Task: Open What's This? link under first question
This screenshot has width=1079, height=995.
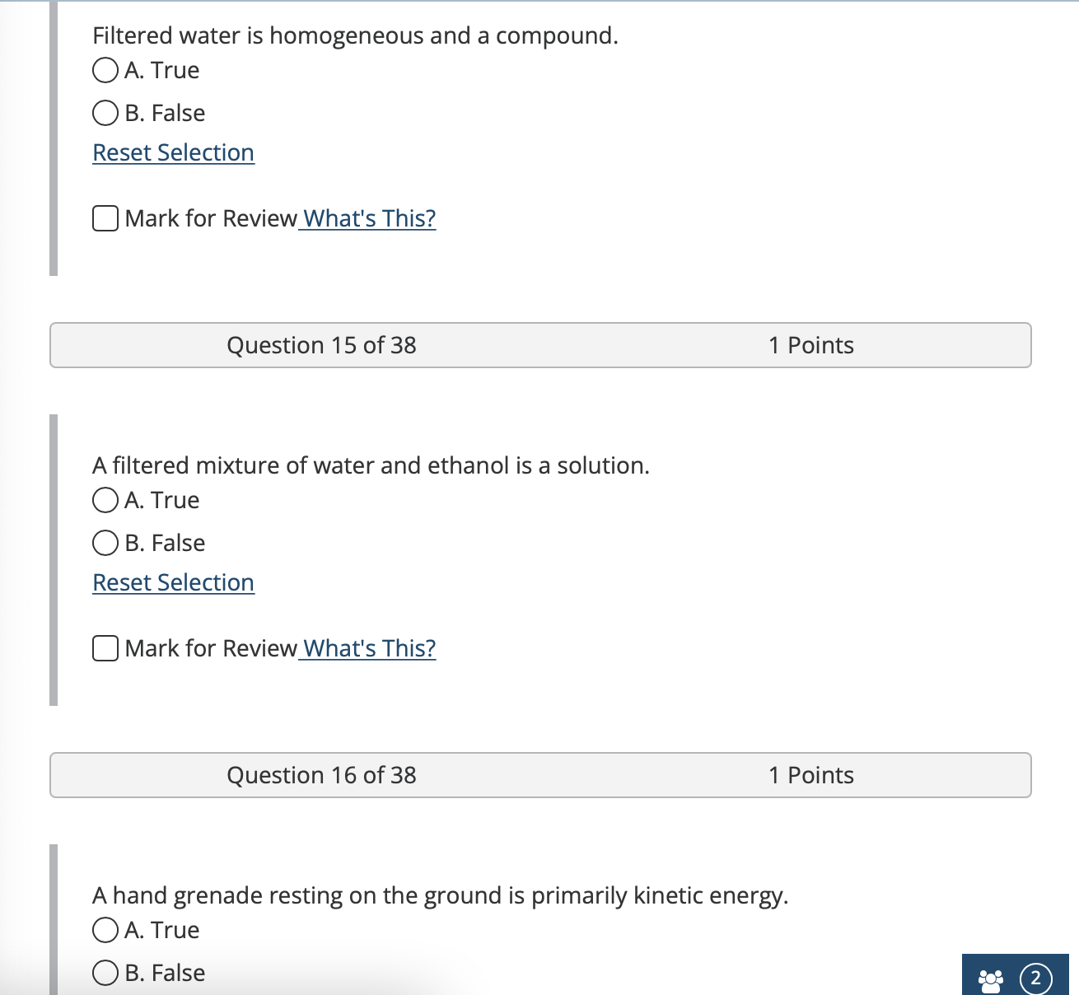Action: click(369, 218)
